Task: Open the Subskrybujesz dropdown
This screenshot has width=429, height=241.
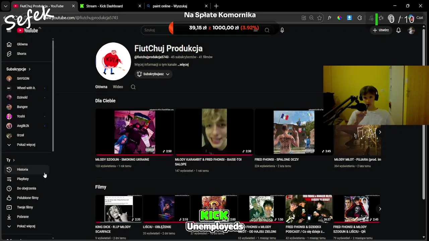Action: [154, 74]
